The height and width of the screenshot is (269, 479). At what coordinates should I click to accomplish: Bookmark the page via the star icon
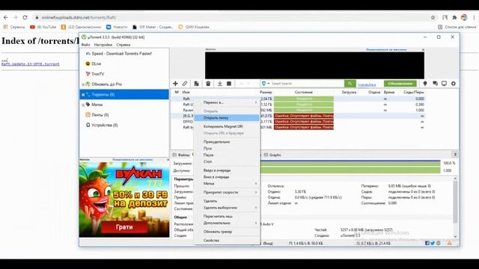(433, 18)
